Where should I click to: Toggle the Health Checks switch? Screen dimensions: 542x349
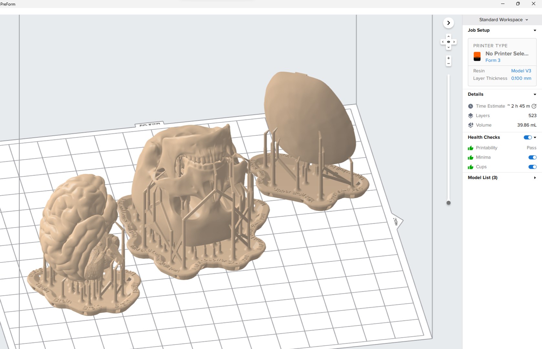(x=527, y=137)
